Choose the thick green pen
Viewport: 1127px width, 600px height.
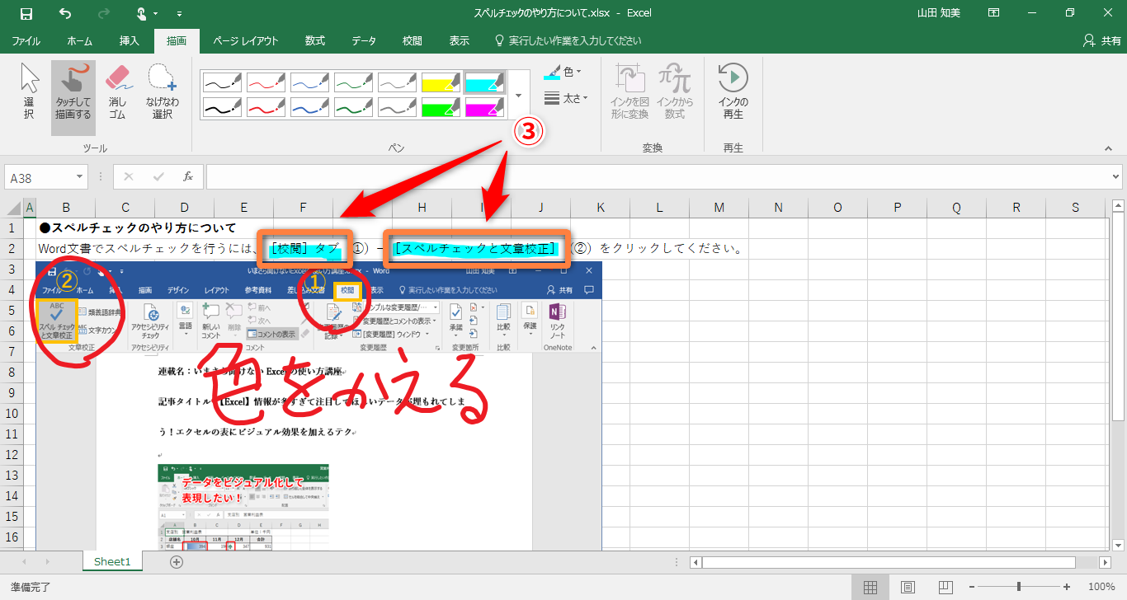[x=353, y=107]
